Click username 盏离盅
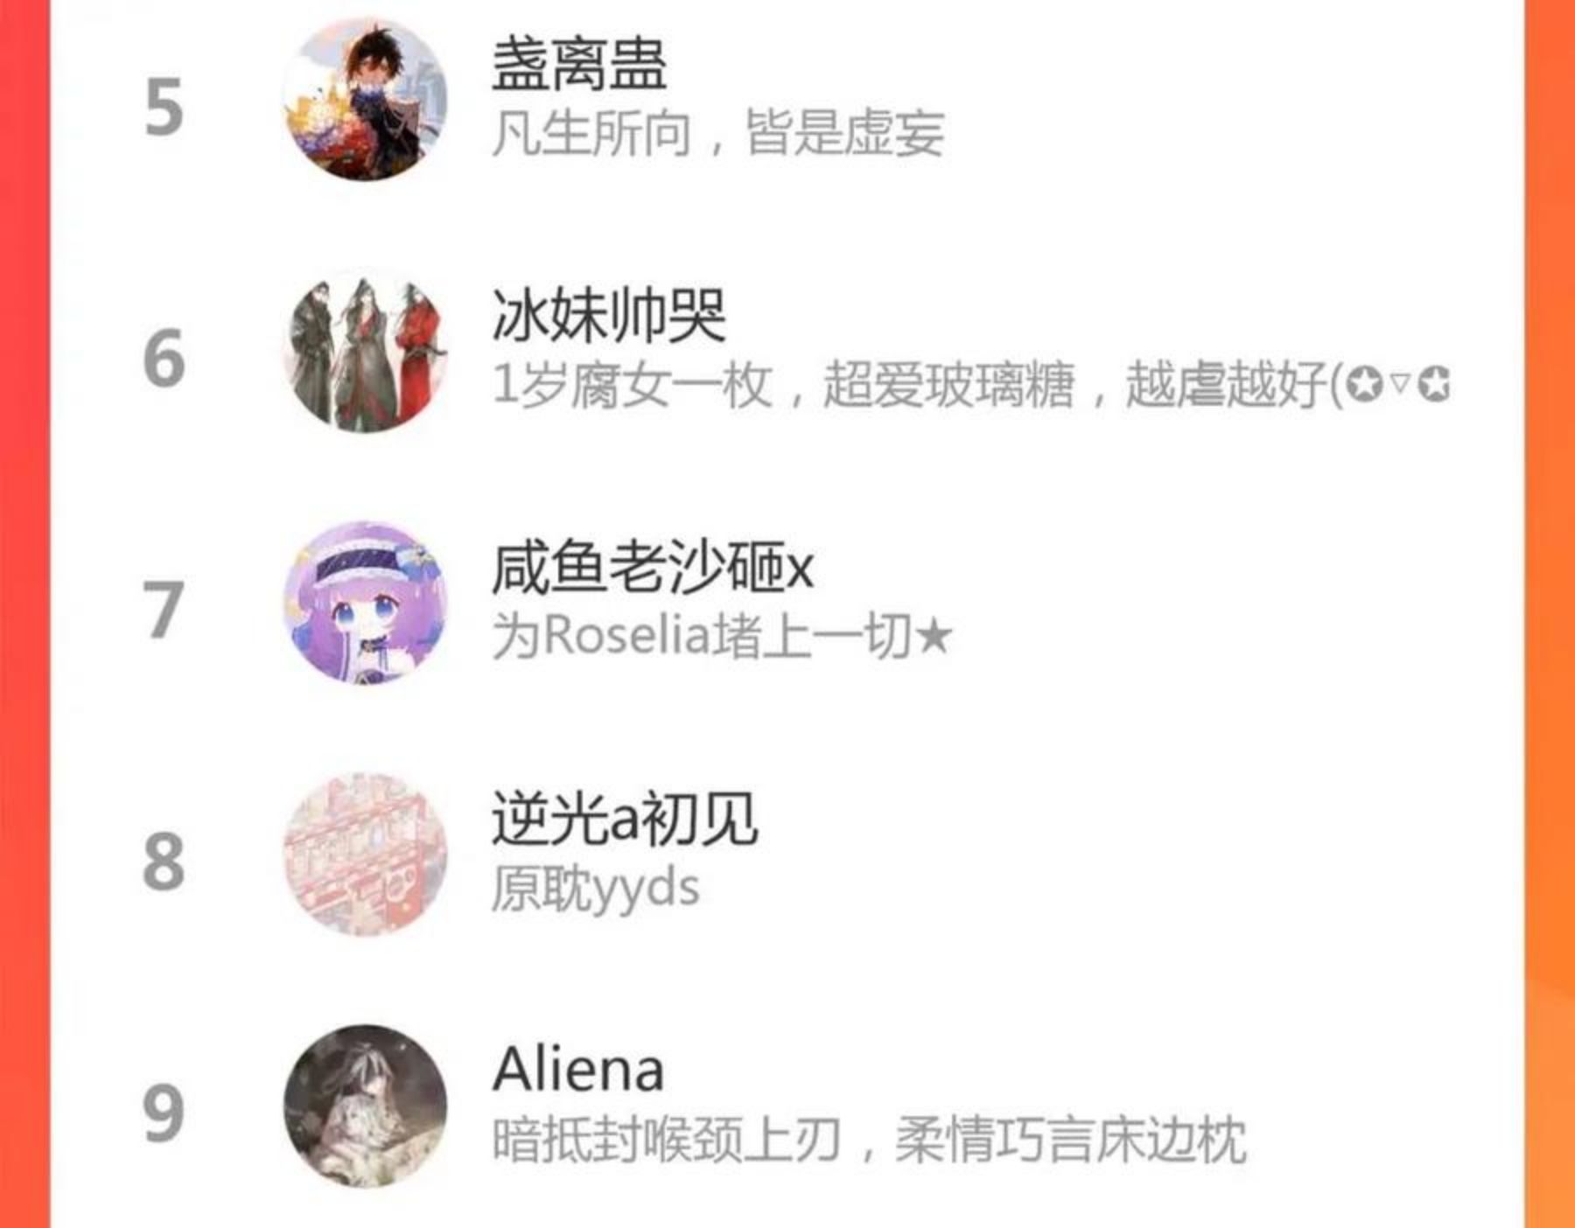Image resolution: width=1575 pixels, height=1228 pixels. coord(579,65)
